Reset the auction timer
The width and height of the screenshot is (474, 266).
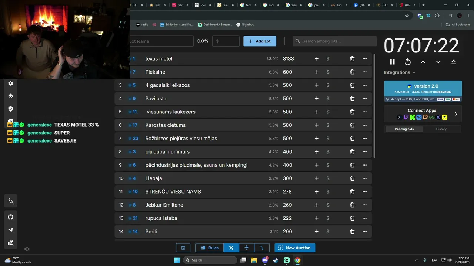408,62
